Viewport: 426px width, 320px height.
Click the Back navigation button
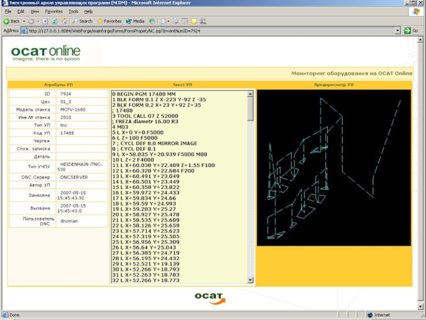click(x=12, y=21)
